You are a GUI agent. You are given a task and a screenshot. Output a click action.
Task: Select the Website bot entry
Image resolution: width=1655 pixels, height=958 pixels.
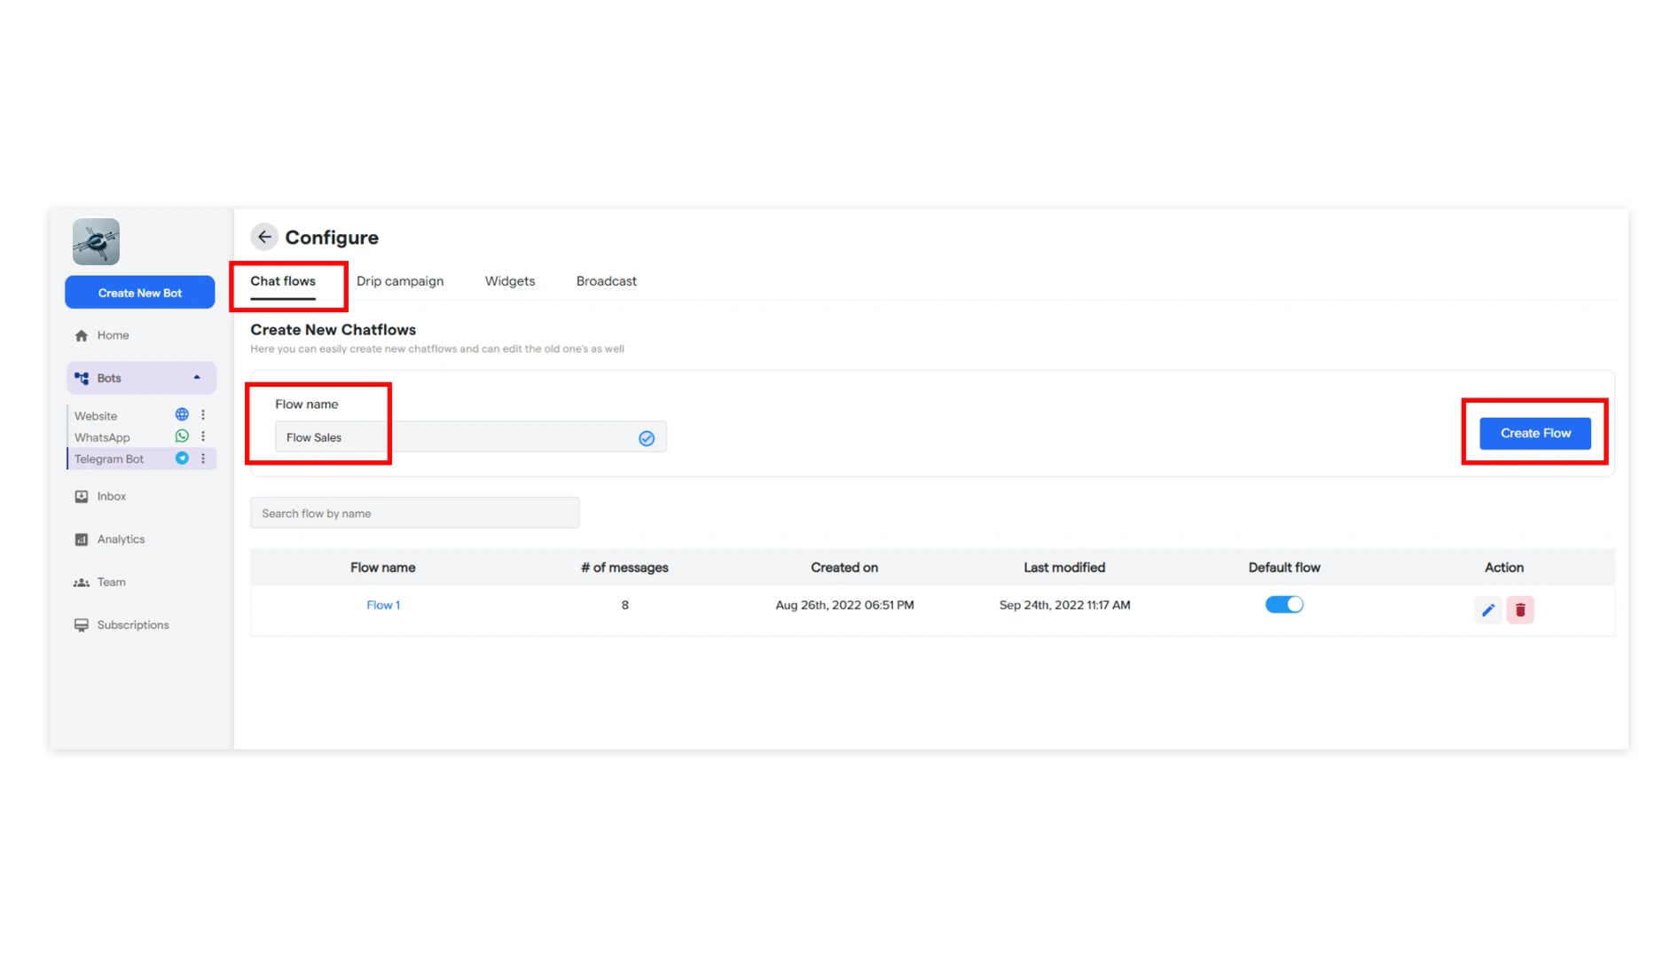(x=96, y=416)
